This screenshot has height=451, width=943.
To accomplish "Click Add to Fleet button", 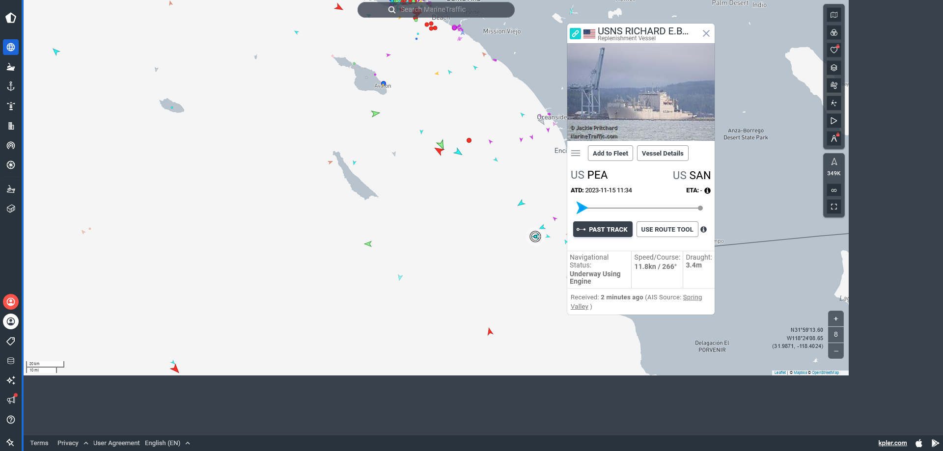I will [x=610, y=153].
